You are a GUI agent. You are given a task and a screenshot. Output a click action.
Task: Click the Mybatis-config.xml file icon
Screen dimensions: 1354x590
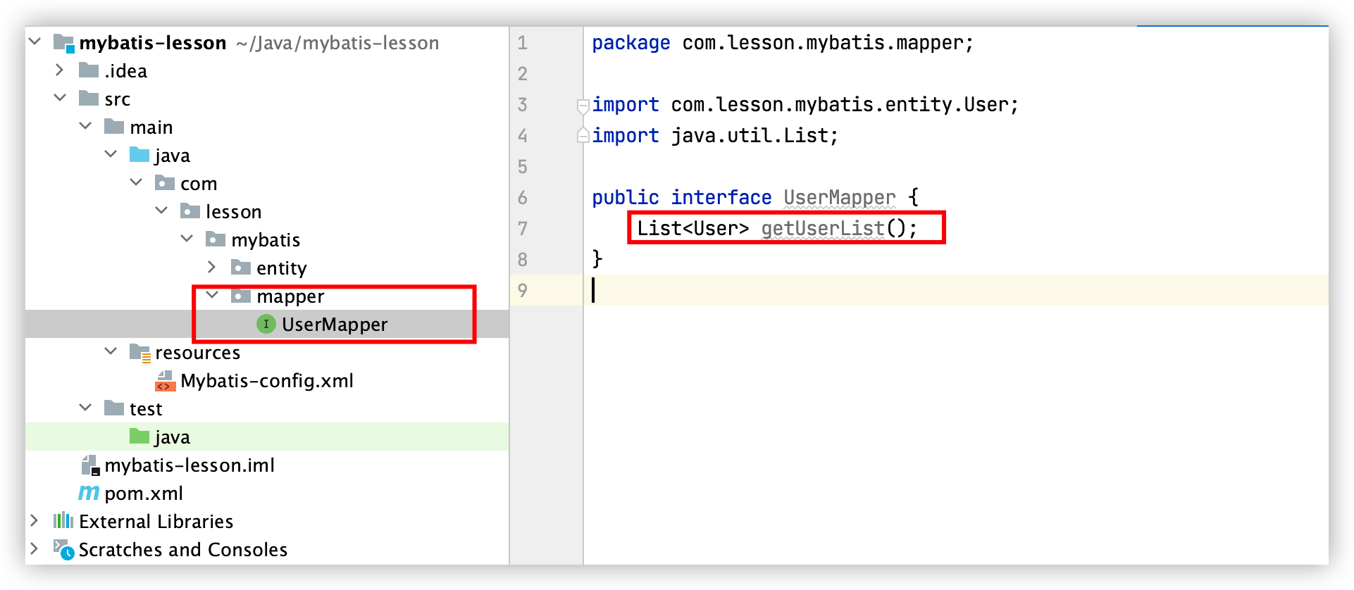(x=166, y=381)
